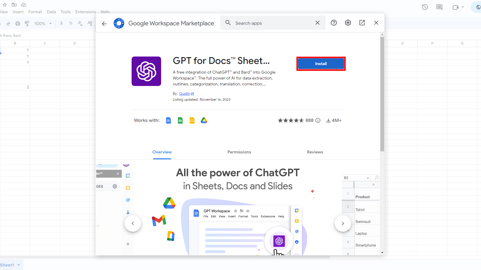Show the previous carousel screenshot

tap(133, 223)
